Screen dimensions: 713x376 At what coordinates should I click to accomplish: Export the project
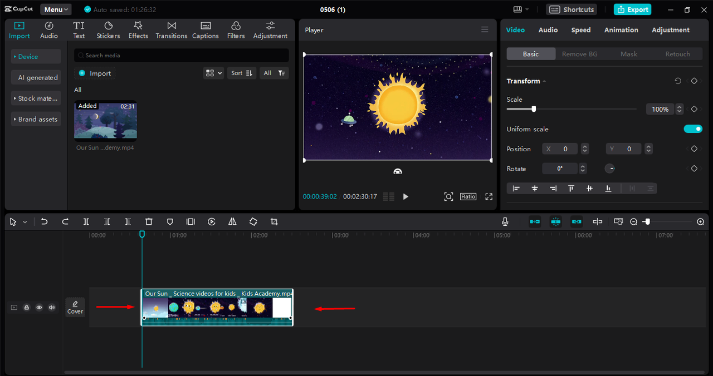click(x=632, y=9)
